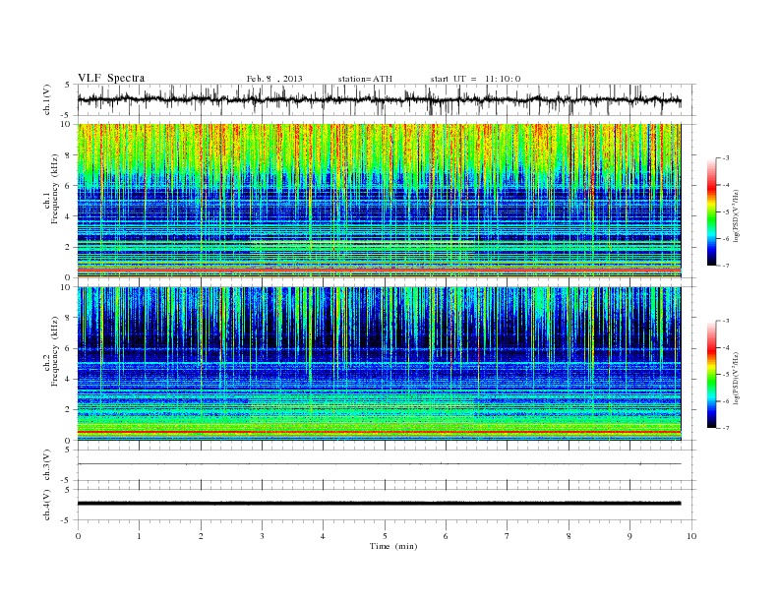The height and width of the screenshot is (602, 779).
Task: Click time axis tick label "1"
Action: 139,536
